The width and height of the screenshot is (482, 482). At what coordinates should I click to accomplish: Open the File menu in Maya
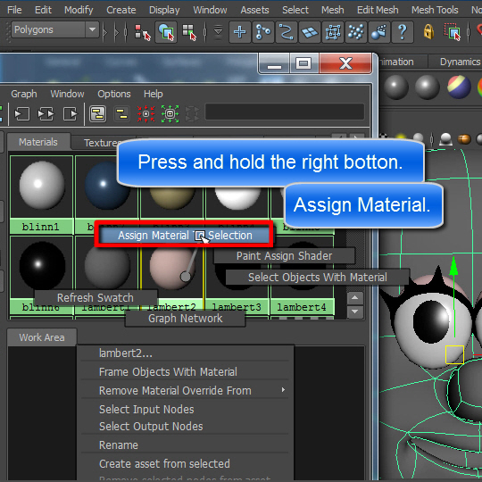coord(14,10)
